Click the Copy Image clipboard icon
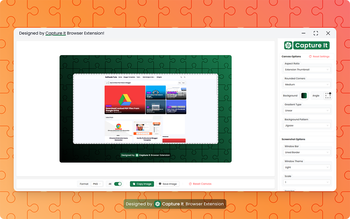This screenshot has height=219, width=350. tap(134, 184)
